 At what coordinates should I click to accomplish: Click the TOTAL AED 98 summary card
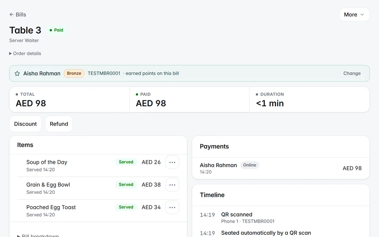pyautogui.click(x=69, y=100)
